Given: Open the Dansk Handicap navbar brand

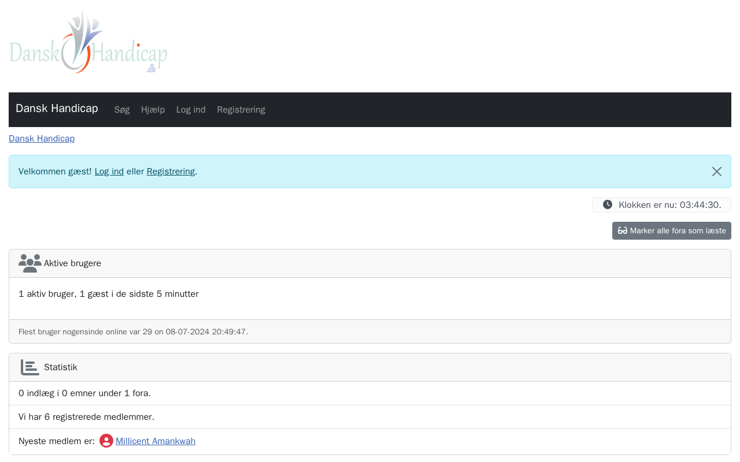Looking at the screenshot, I should (57, 109).
